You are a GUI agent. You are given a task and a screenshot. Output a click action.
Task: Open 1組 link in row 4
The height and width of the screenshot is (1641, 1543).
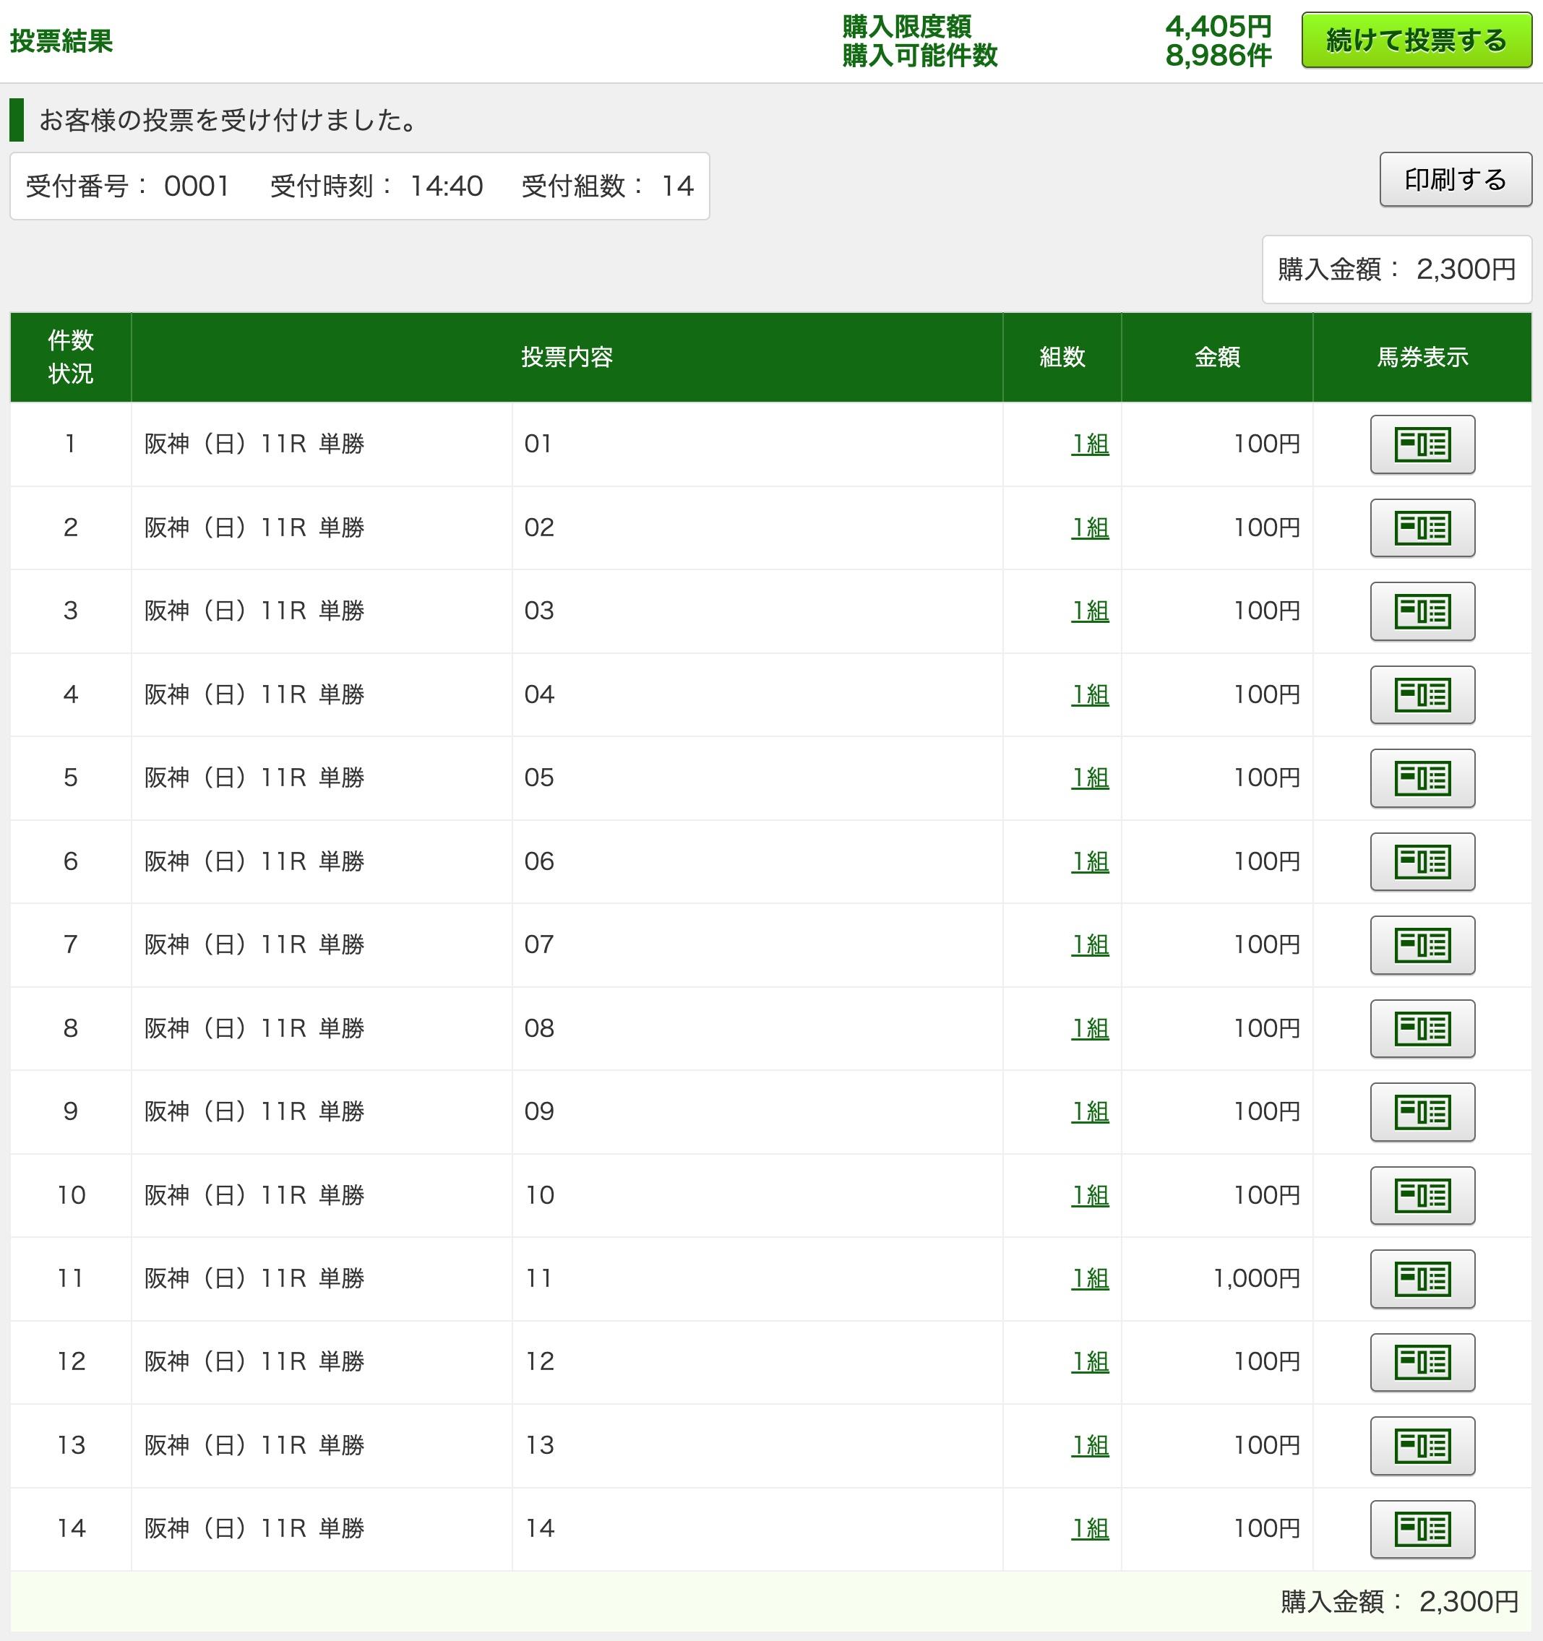(1089, 694)
